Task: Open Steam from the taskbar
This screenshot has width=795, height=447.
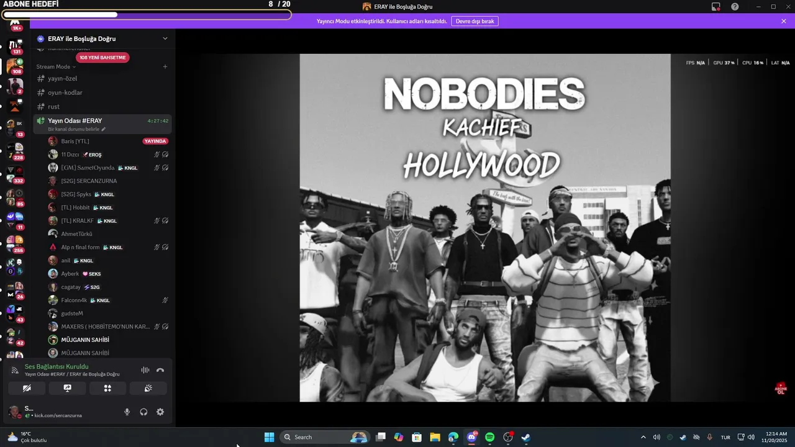Action: tap(525, 437)
